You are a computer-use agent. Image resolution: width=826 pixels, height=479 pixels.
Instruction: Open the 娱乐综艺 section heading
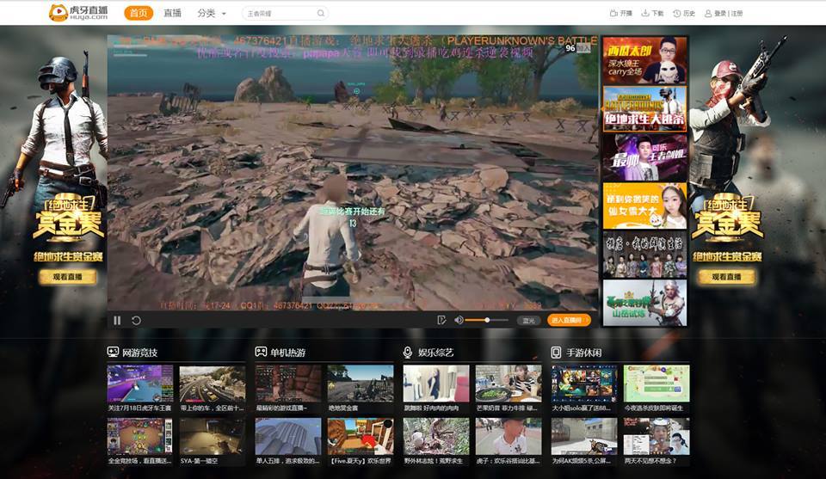pyautogui.click(x=435, y=353)
